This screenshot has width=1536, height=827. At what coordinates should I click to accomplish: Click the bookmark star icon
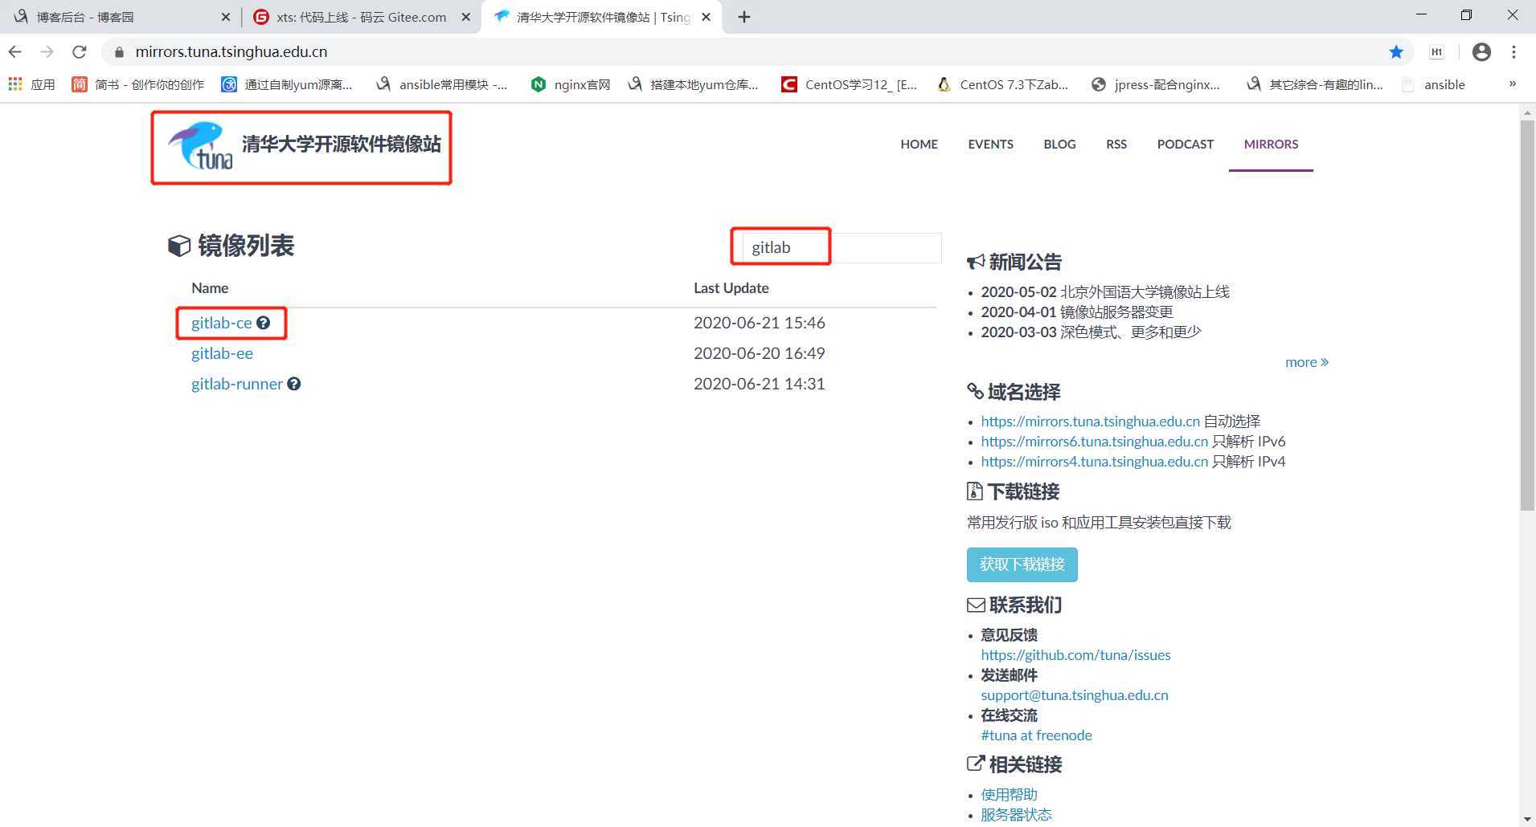tap(1396, 51)
